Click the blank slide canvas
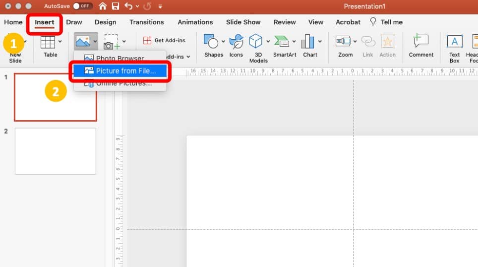The image size is (478, 267). tap(332, 201)
